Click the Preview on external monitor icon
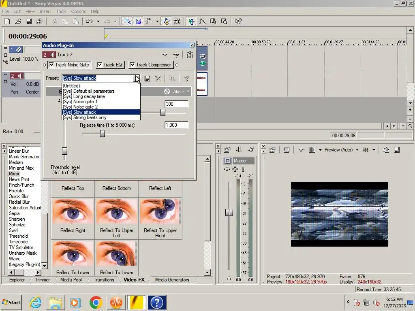Image resolution: width=415 pixels, height=311 pixels. coord(287,150)
